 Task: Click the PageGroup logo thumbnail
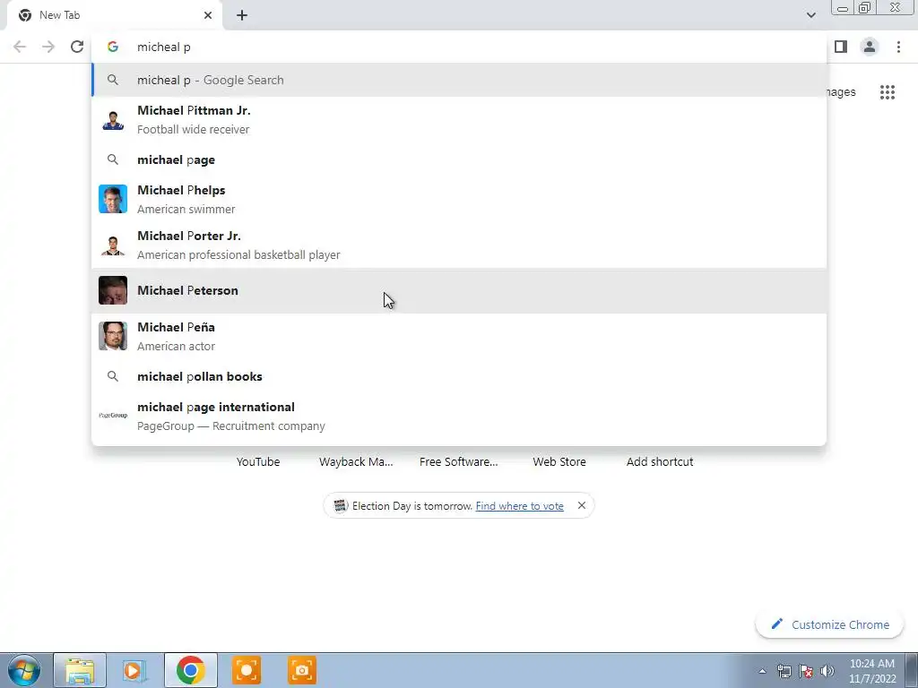coord(113,416)
